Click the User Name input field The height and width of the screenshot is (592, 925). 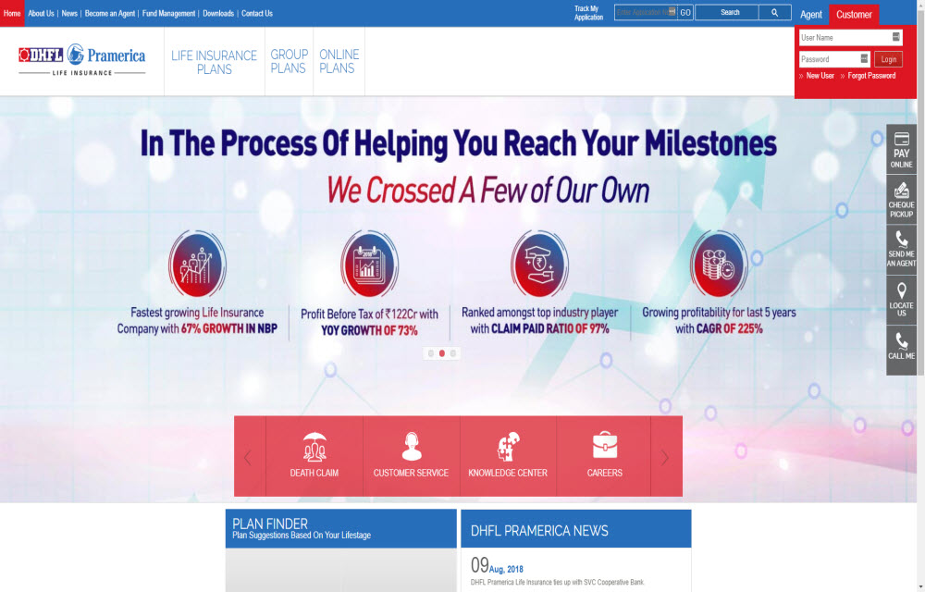pyautogui.click(x=846, y=36)
